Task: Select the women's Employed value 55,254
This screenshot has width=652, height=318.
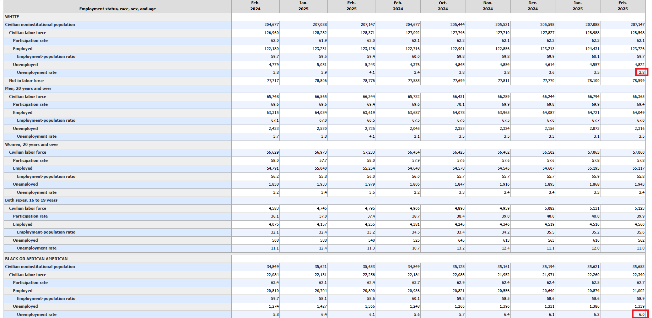Action: (369, 168)
